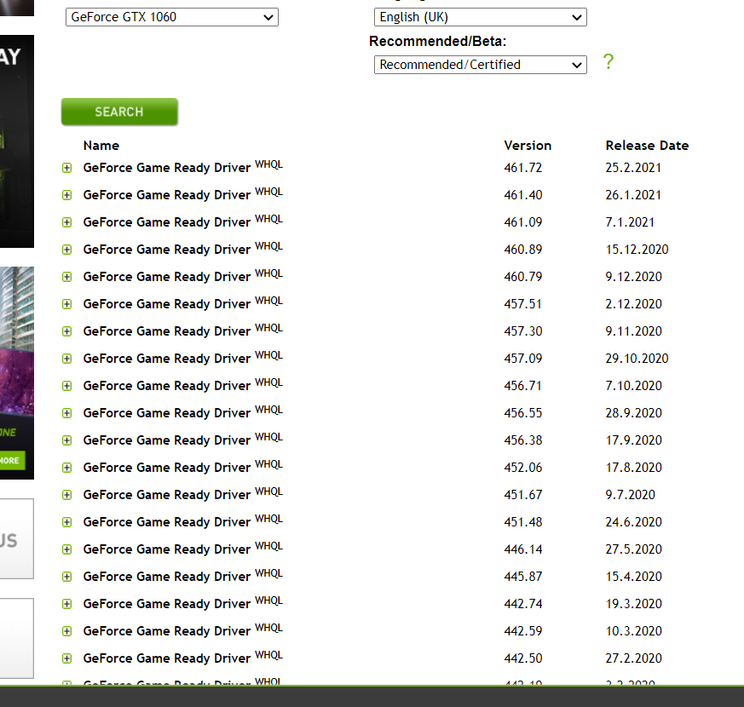
Task: Expand driver version 442.59 row
Action: point(67,631)
